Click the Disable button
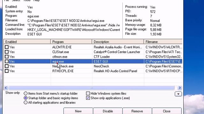 (108, 111)
